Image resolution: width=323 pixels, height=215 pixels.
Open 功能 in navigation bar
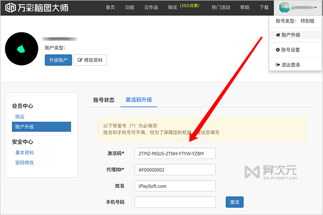[129, 8]
